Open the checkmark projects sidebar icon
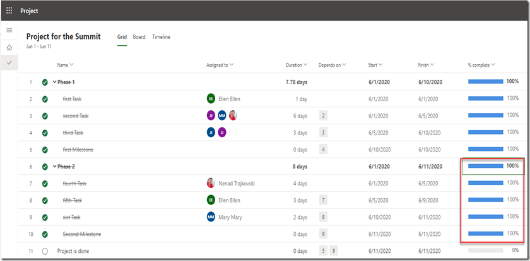 pyautogui.click(x=9, y=63)
